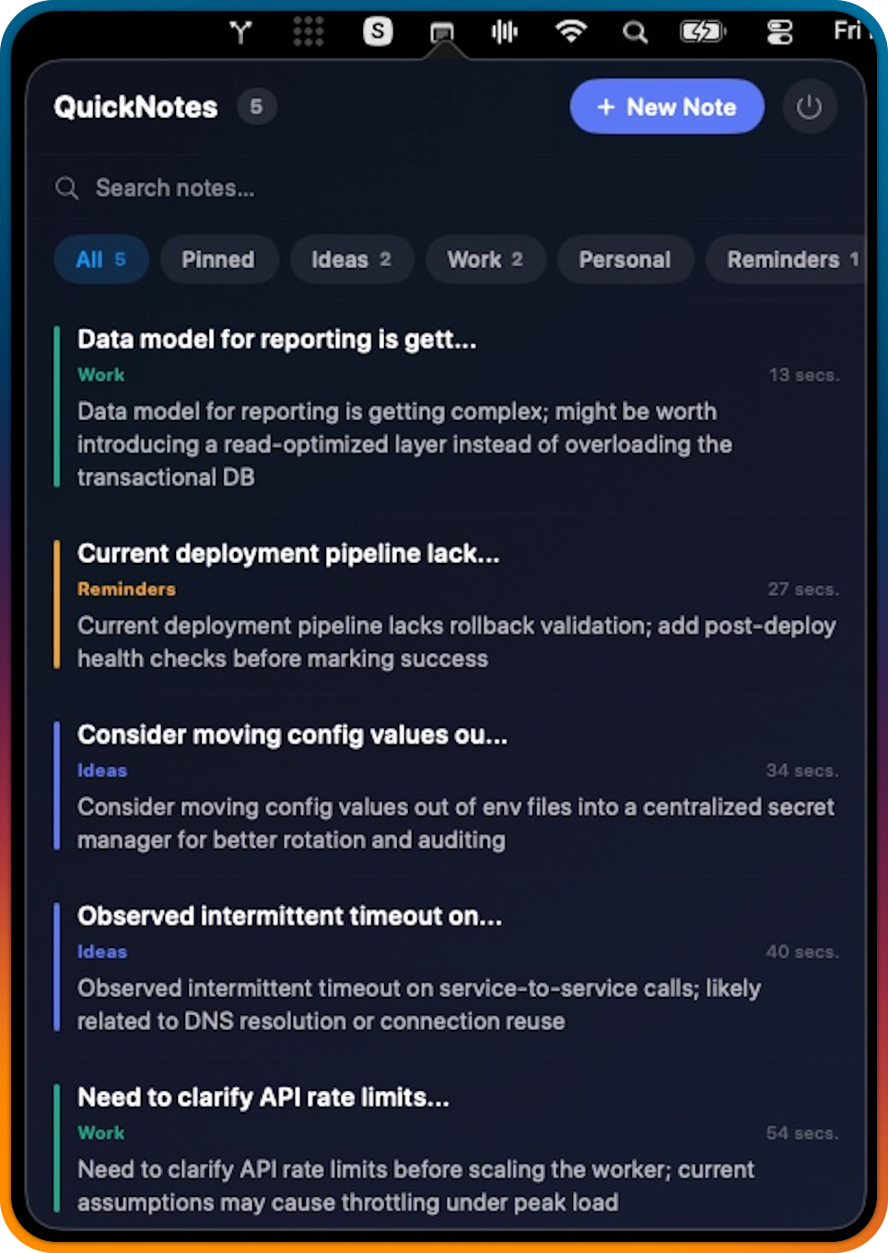Click the search notes magnifier icon
Image resolution: width=888 pixels, height=1253 pixels.
[66, 188]
